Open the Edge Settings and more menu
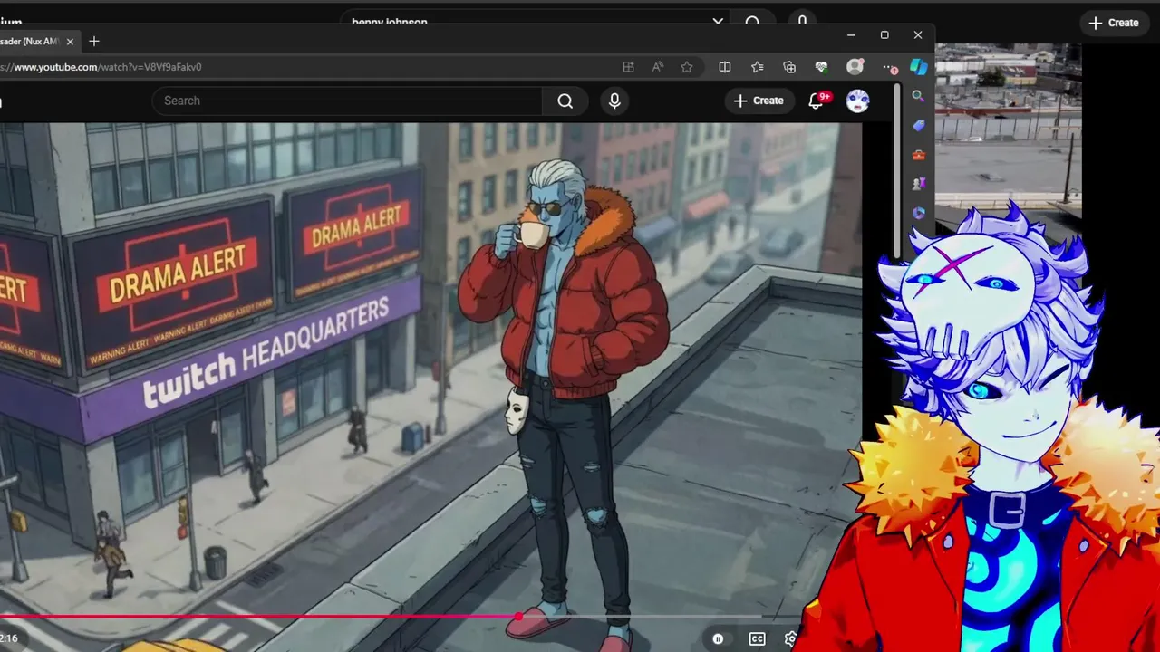This screenshot has height=652, width=1160. tap(890, 67)
